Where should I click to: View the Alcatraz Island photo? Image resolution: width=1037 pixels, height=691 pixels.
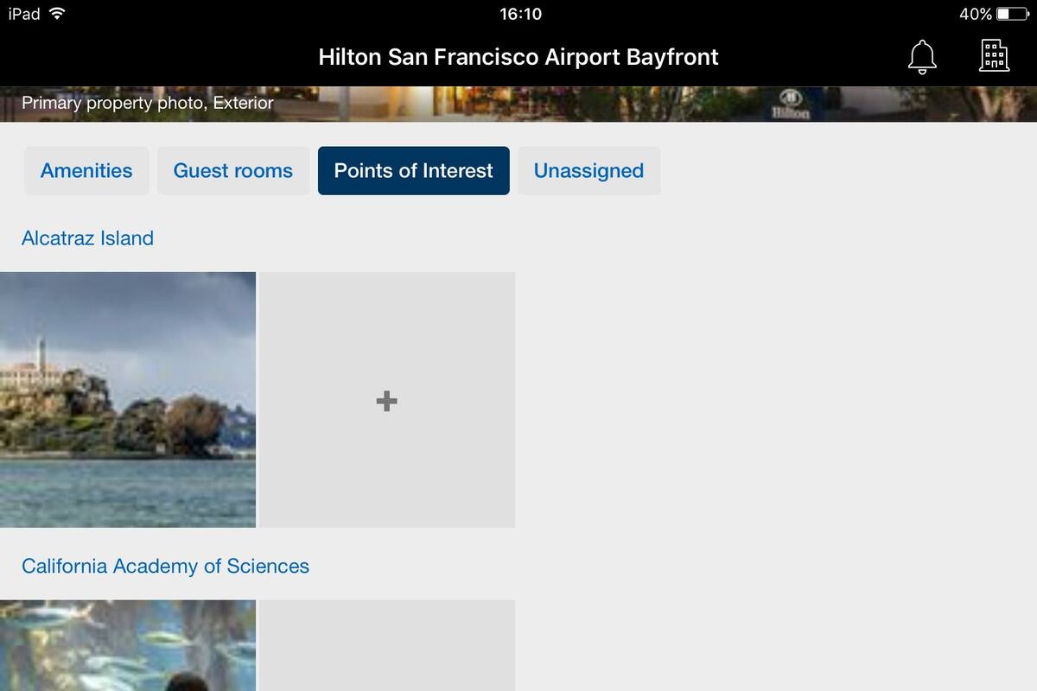pos(128,400)
